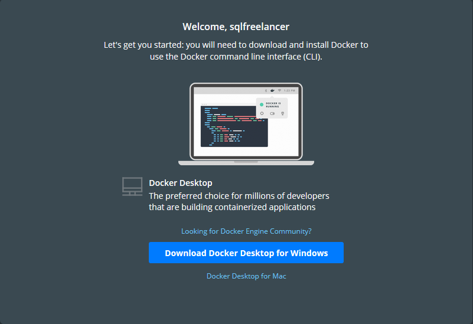This screenshot has width=473, height=324.
Task: Click the preferred choice for millions description
Action: tap(239, 201)
